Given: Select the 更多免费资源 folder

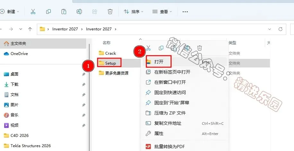Looking at the screenshot, I should [114, 73].
